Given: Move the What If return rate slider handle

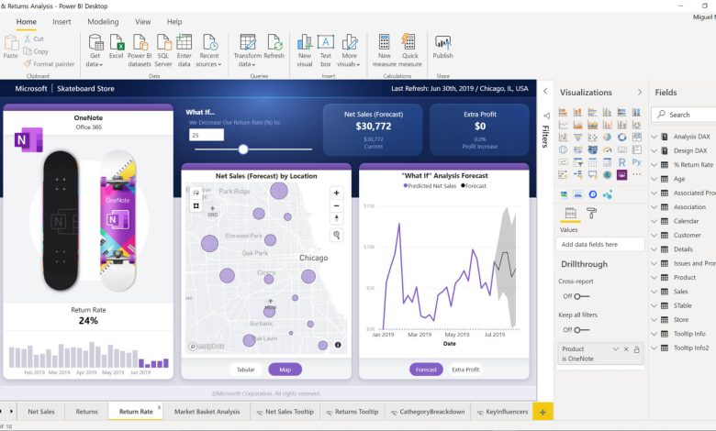Looking at the screenshot, I should pos(243,149).
